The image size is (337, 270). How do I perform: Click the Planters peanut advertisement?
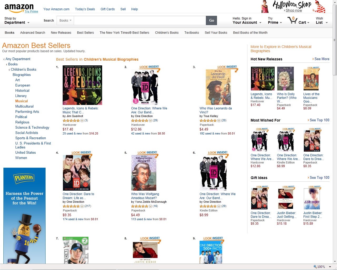24,215
